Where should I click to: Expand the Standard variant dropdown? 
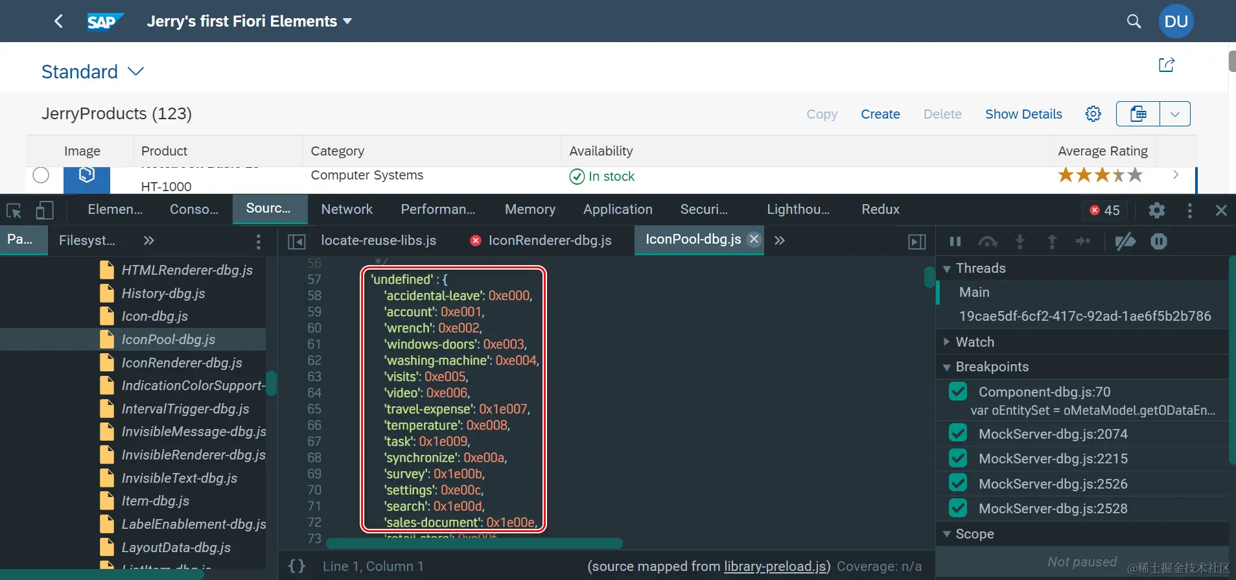coord(135,71)
